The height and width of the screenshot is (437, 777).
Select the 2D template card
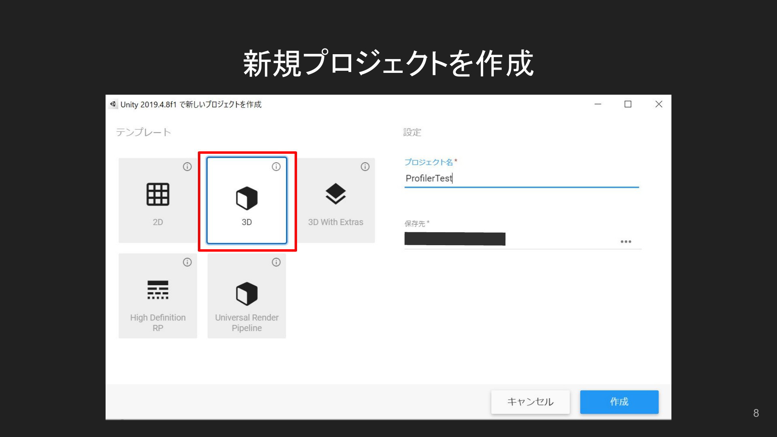(158, 200)
